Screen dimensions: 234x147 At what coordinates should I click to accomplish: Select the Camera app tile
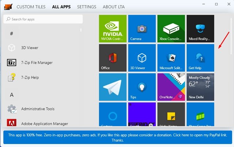(x=142, y=28)
